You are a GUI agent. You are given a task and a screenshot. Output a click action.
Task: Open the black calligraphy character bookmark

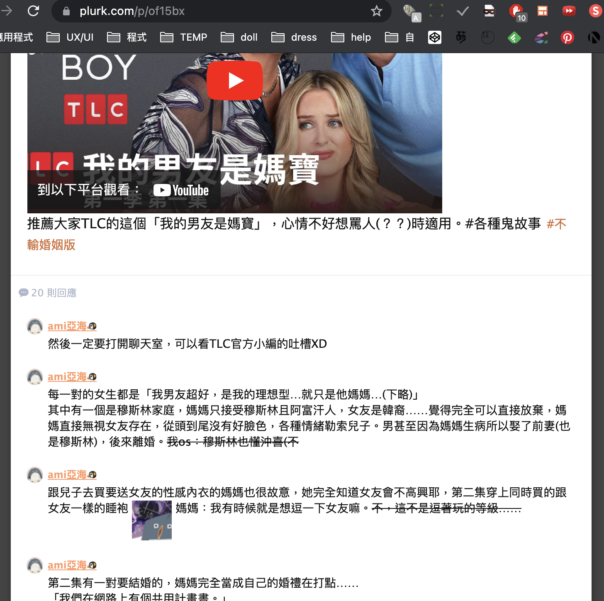point(461,37)
